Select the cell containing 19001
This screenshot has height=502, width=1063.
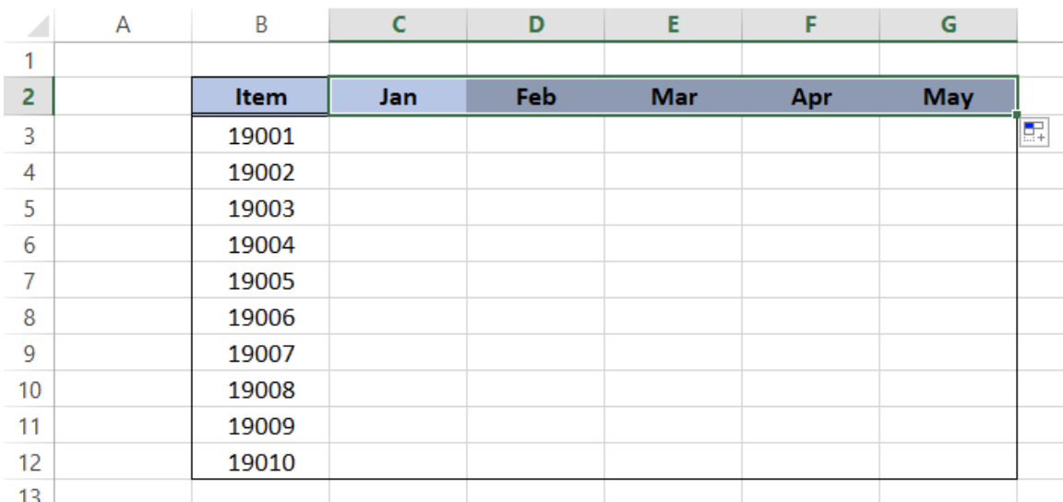pos(261,136)
